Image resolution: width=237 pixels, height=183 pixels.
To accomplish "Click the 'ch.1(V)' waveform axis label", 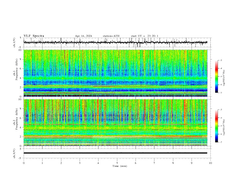I will click(x=14, y=42).
